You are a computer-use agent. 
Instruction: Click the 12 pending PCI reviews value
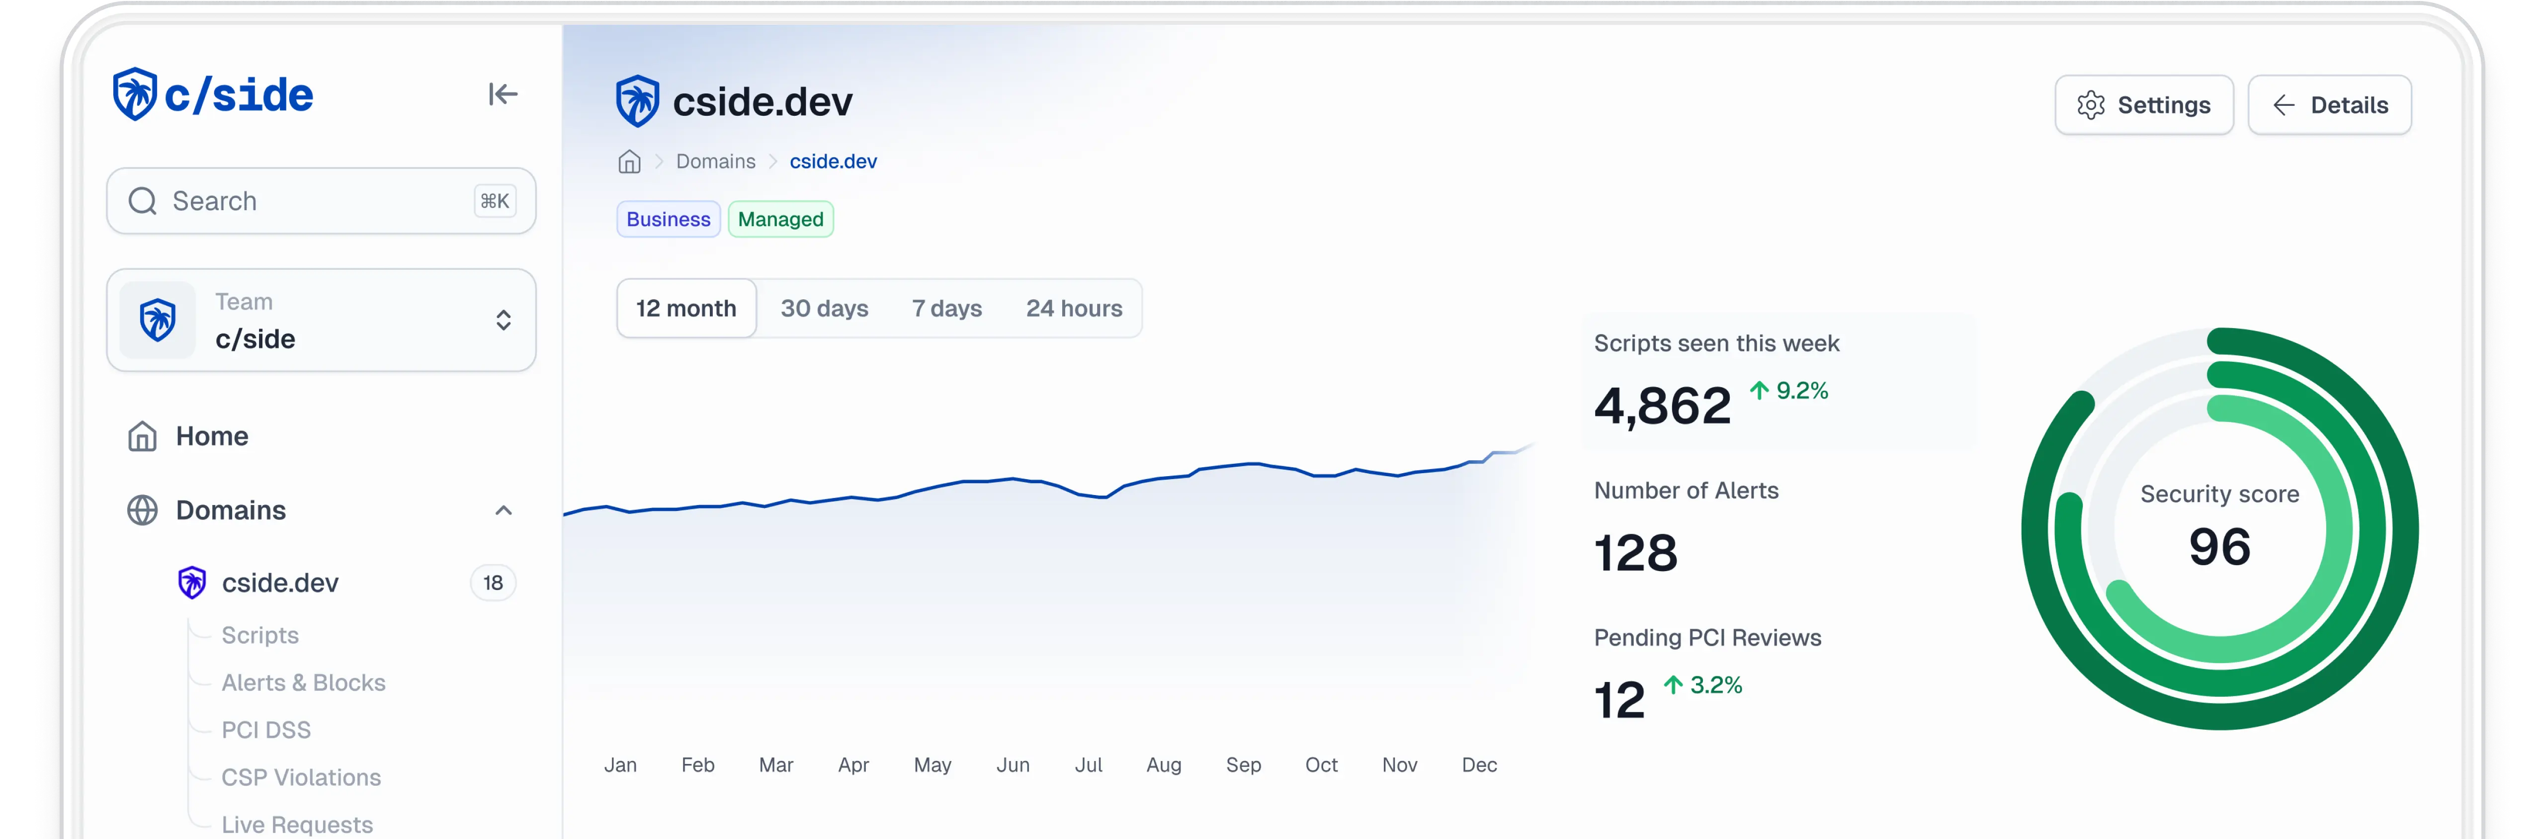[x=1619, y=701]
